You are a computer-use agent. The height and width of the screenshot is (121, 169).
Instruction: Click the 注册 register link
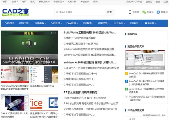165,2
